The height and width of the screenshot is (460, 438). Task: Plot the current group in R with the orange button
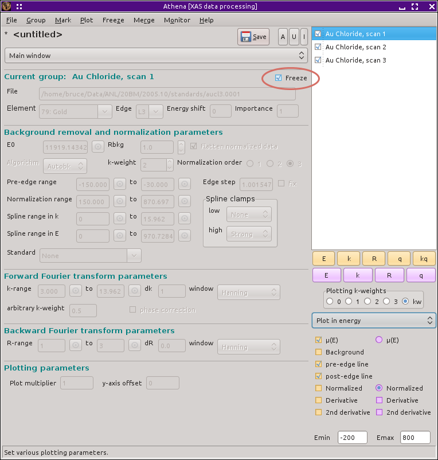[x=374, y=259]
